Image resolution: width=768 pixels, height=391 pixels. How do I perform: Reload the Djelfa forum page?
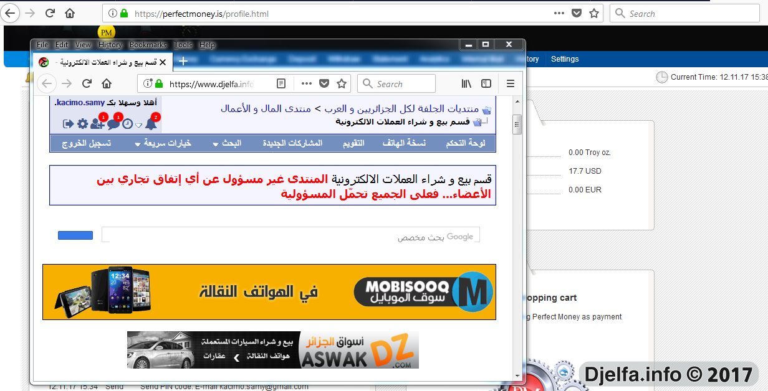click(87, 83)
